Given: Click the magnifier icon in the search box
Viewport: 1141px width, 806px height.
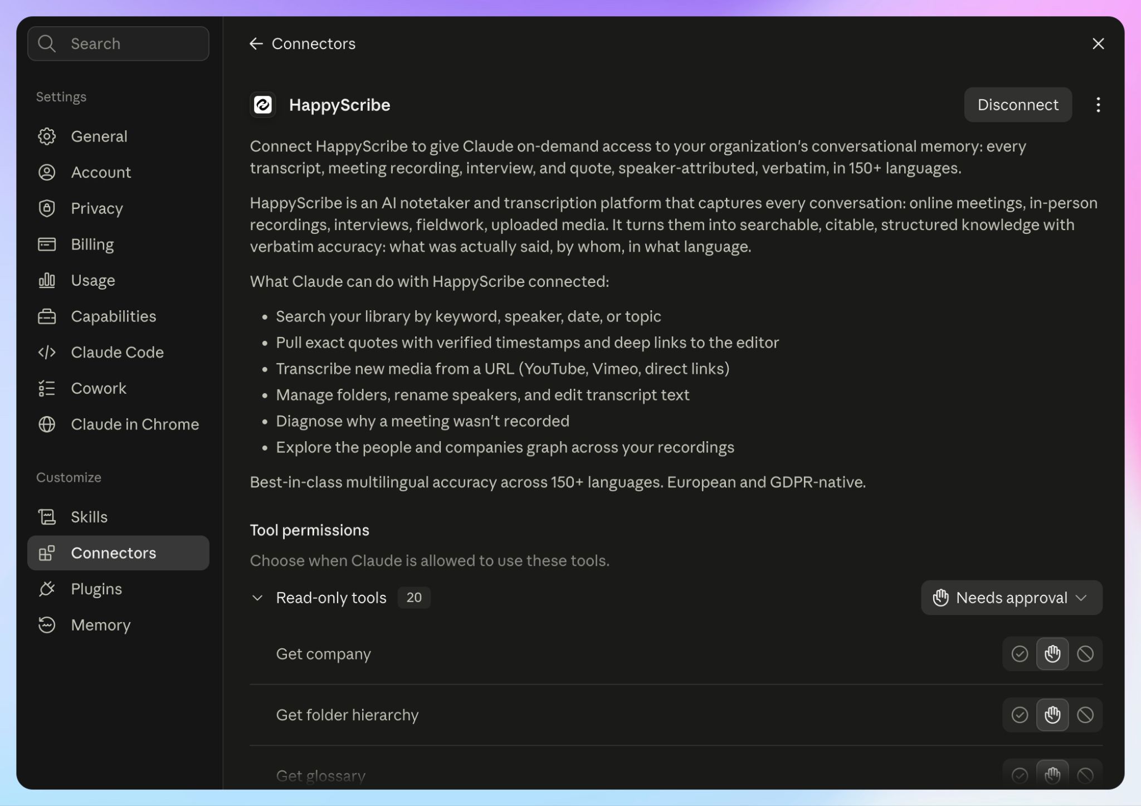Looking at the screenshot, I should [47, 43].
